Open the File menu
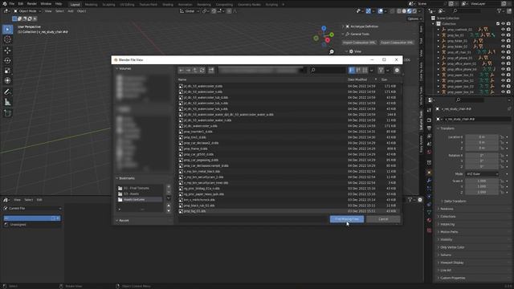This screenshot has width=514, height=289. pyautogui.click(x=11, y=3)
